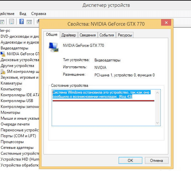The height and width of the screenshot is (171, 191).
Task: Click the leftmost console tree toolbar icon
Action: point(2,22)
